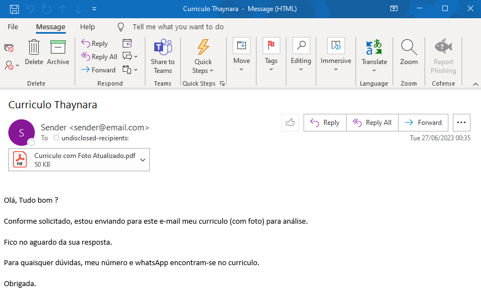
Task: Open Customize Quick Access Toolbar dropdown
Action: point(94,9)
